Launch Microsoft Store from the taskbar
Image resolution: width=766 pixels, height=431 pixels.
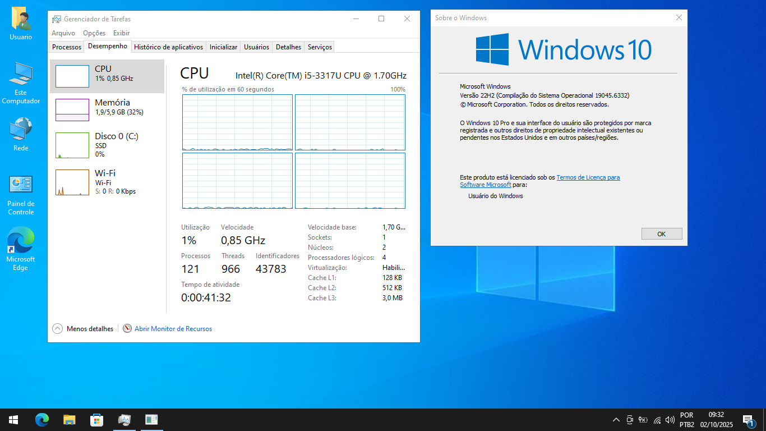pyautogui.click(x=96, y=419)
